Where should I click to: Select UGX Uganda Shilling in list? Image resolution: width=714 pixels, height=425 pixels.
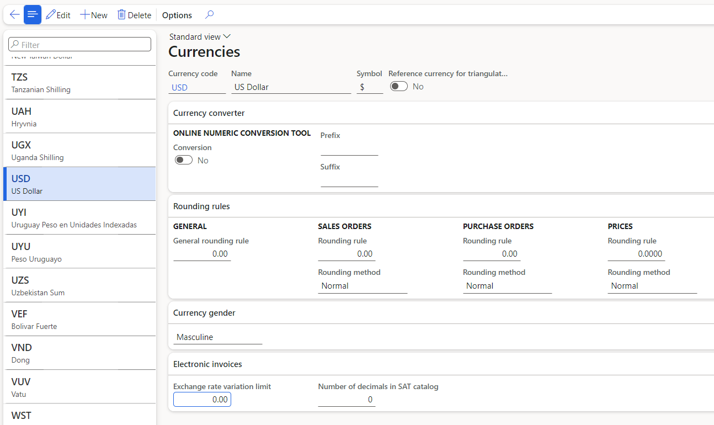[x=79, y=150]
